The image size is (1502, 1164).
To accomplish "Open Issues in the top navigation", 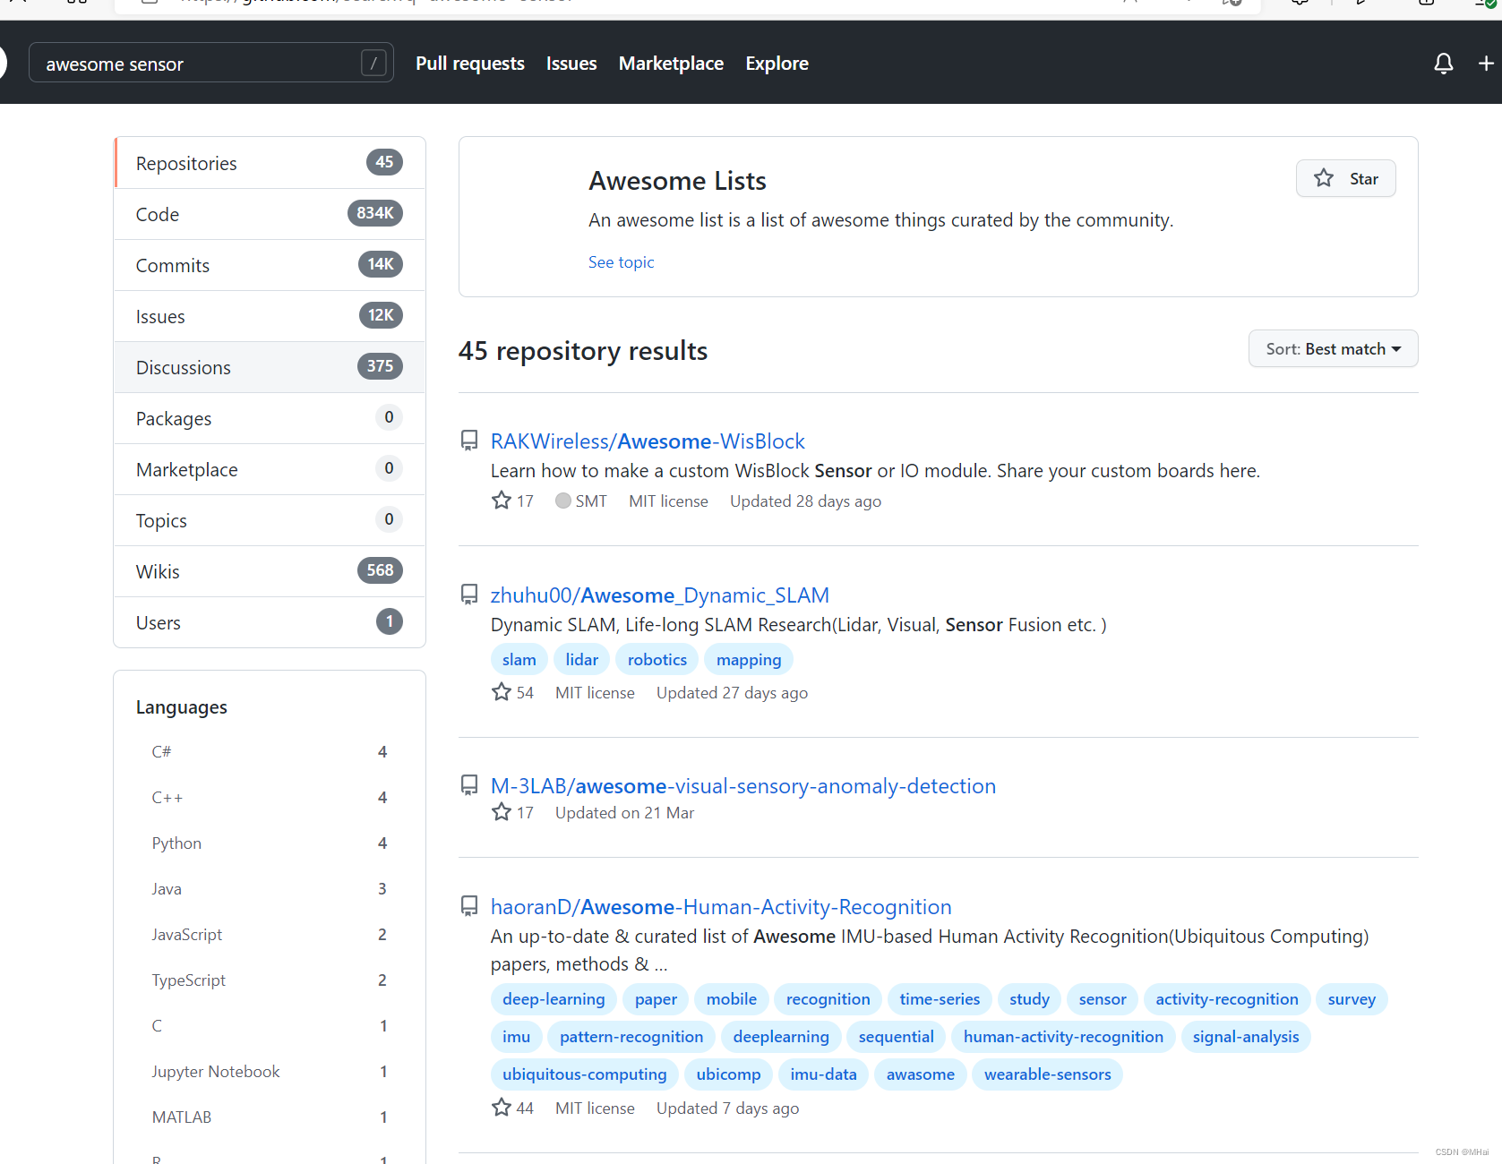I will tap(571, 64).
